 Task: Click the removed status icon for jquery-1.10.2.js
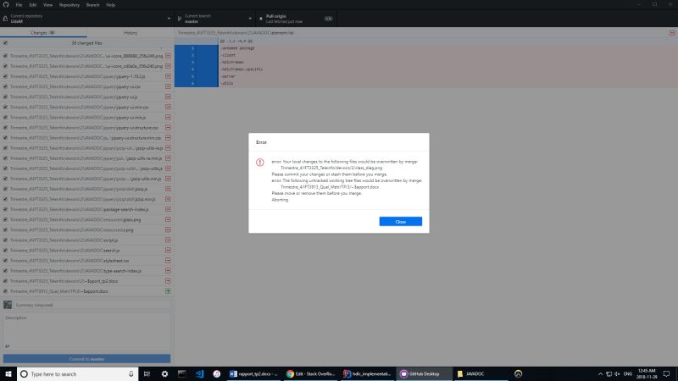click(168, 76)
